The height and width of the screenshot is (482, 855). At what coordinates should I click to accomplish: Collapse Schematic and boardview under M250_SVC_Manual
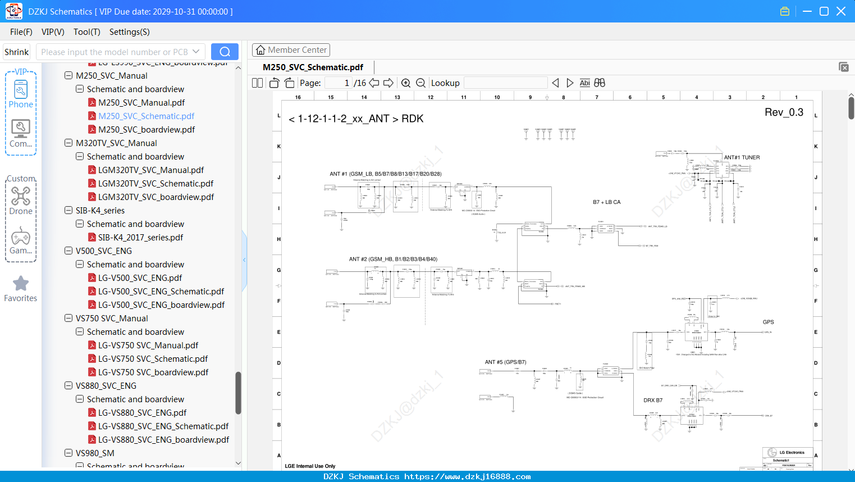point(80,89)
